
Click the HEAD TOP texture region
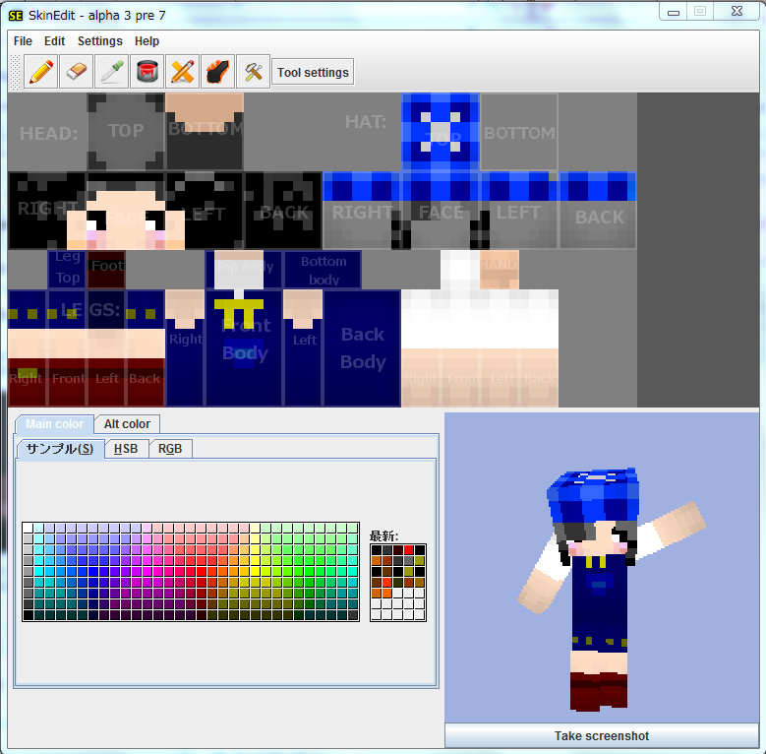[x=126, y=132]
